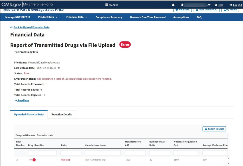The height and width of the screenshot is (166, 243).
Task: Click the notification bell icon
Action: pyautogui.click(x=173, y=5)
